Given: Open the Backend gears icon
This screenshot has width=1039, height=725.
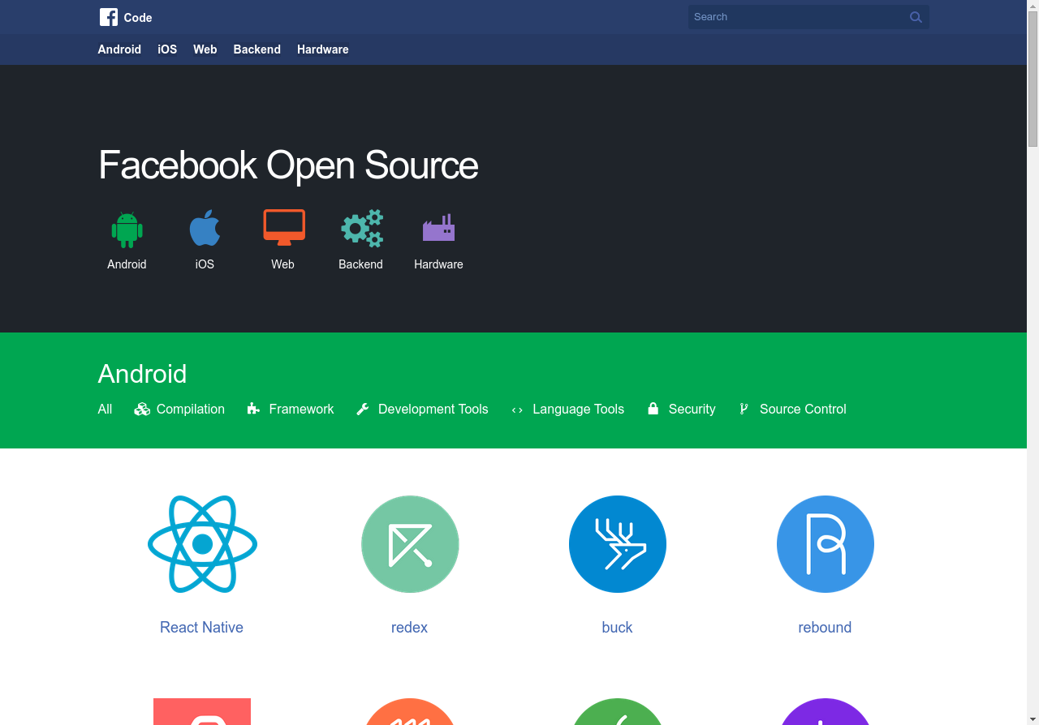Looking at the screenshot, I should (362, 228).
